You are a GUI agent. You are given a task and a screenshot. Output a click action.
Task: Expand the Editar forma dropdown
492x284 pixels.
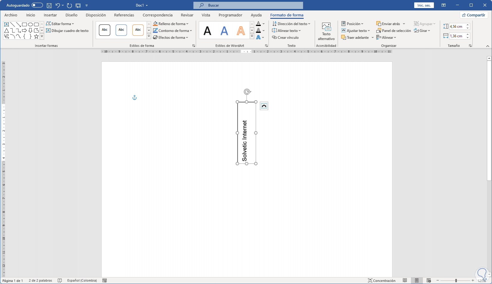[x=60, y=24]
